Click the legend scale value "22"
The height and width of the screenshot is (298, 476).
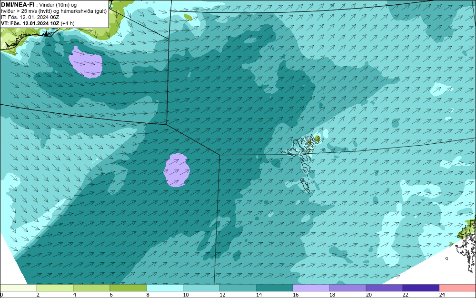[405, 295]
